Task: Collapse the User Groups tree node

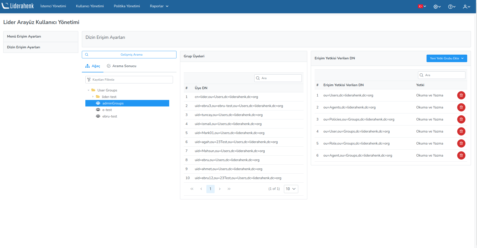Action: [88, 90]
